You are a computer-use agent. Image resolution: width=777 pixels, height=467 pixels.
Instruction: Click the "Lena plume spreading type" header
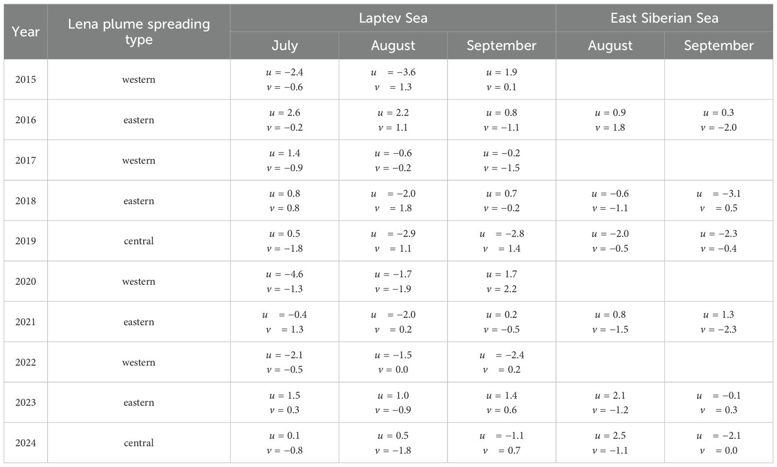coord(139,32)
